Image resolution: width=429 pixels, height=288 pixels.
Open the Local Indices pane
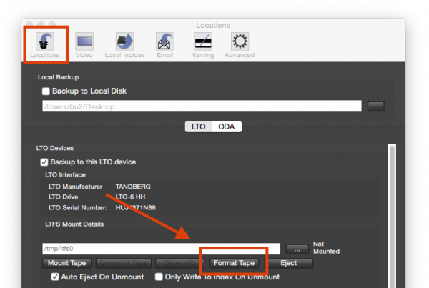click(x=124, y=43)
